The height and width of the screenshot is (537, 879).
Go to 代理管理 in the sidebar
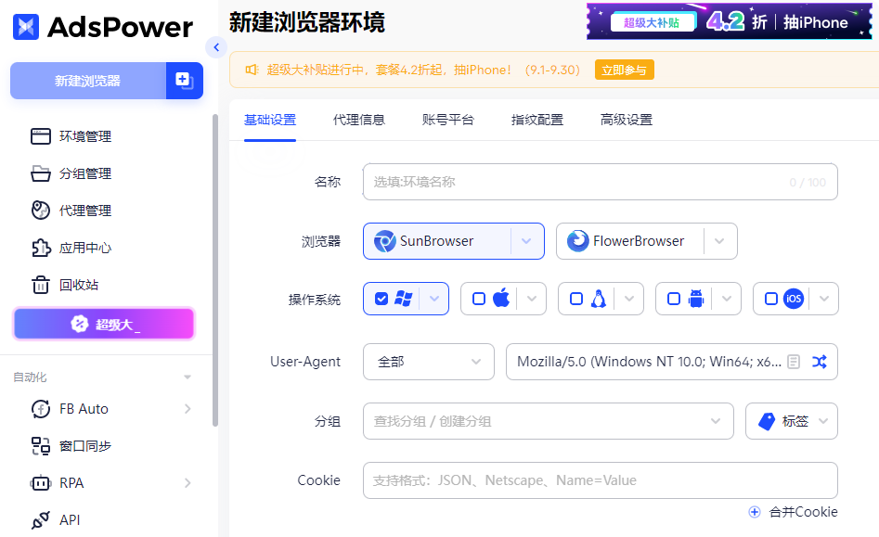pos(84,211)
